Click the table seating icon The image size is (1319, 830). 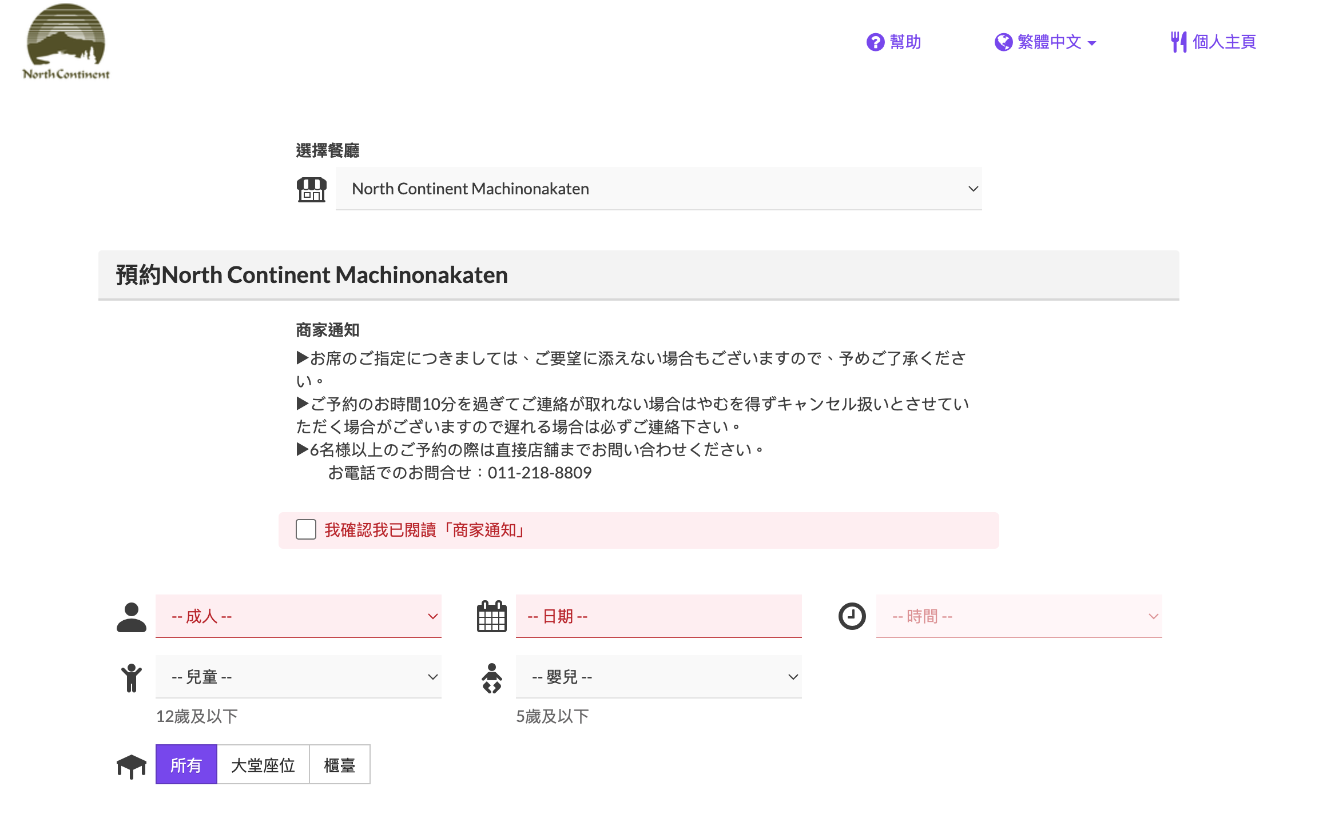(132, 766)
